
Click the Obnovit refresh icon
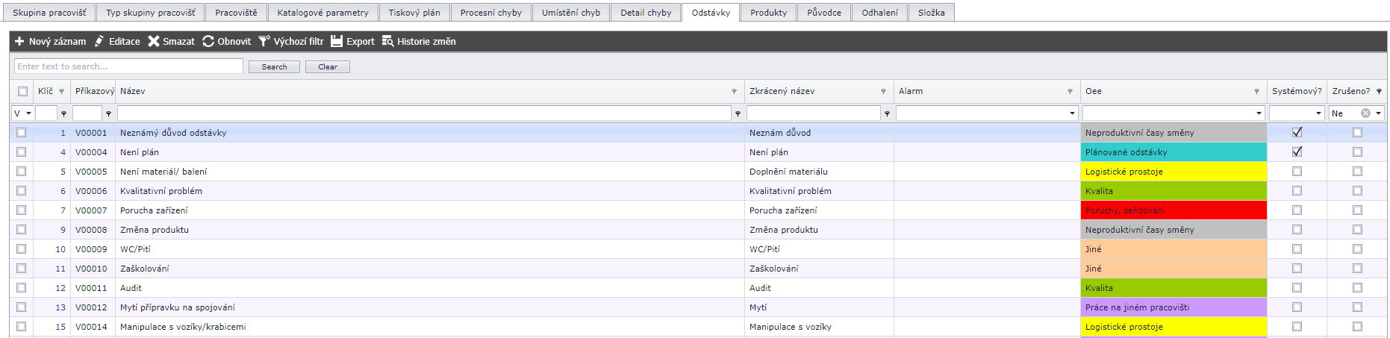pos(208,42)
